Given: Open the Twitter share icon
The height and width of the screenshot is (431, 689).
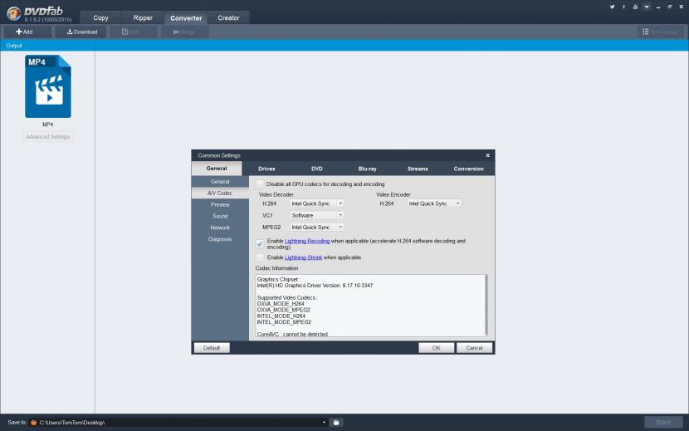Looking at the screenshot, I should [612, 7].
